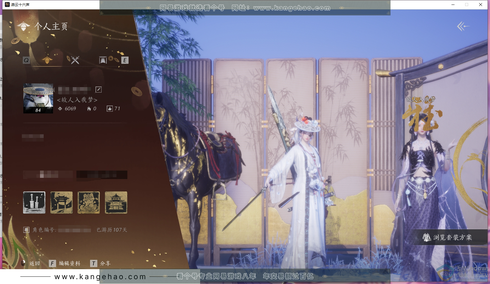
Task: Open 浏览套装方案 outfit plans button
Action: (448, 237)
